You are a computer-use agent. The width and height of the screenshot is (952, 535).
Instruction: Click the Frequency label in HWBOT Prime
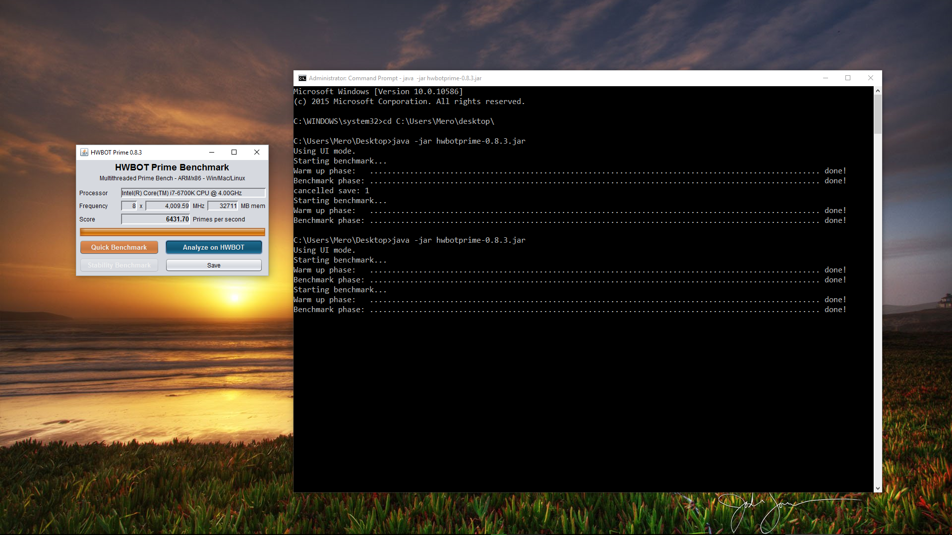93,206
